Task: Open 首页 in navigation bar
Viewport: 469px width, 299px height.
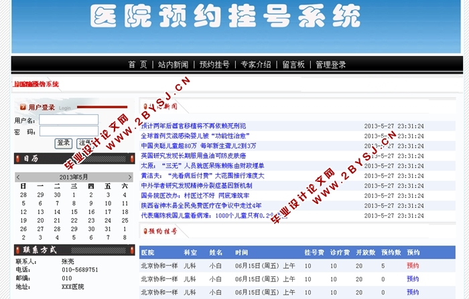Action: [137, 64]
